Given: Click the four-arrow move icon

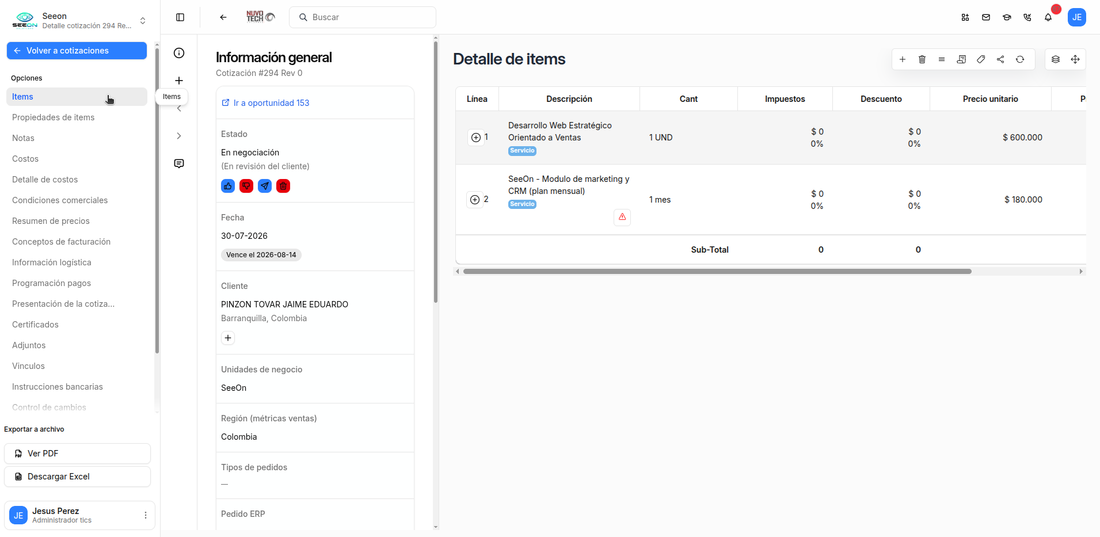Looking at the screenshot, I should (1075, 59).
